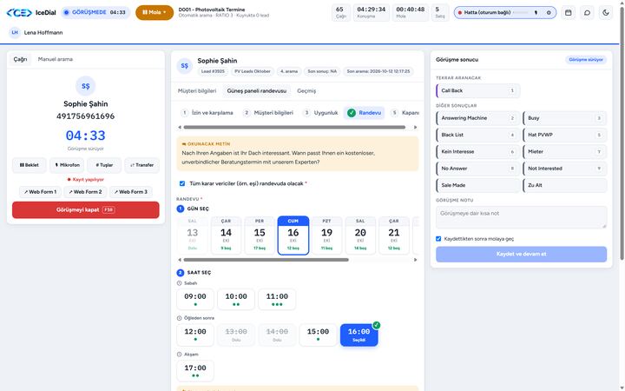
Task: Click step scrollbar right arrow
Action: click(415, 127)
